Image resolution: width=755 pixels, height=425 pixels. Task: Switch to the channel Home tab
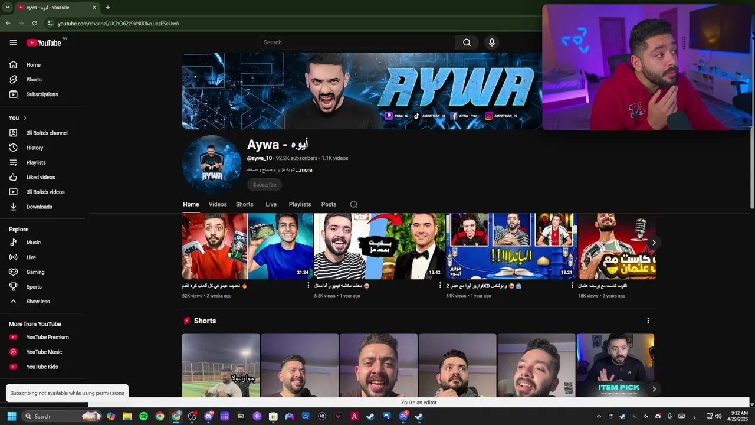(x=191, y=204)
